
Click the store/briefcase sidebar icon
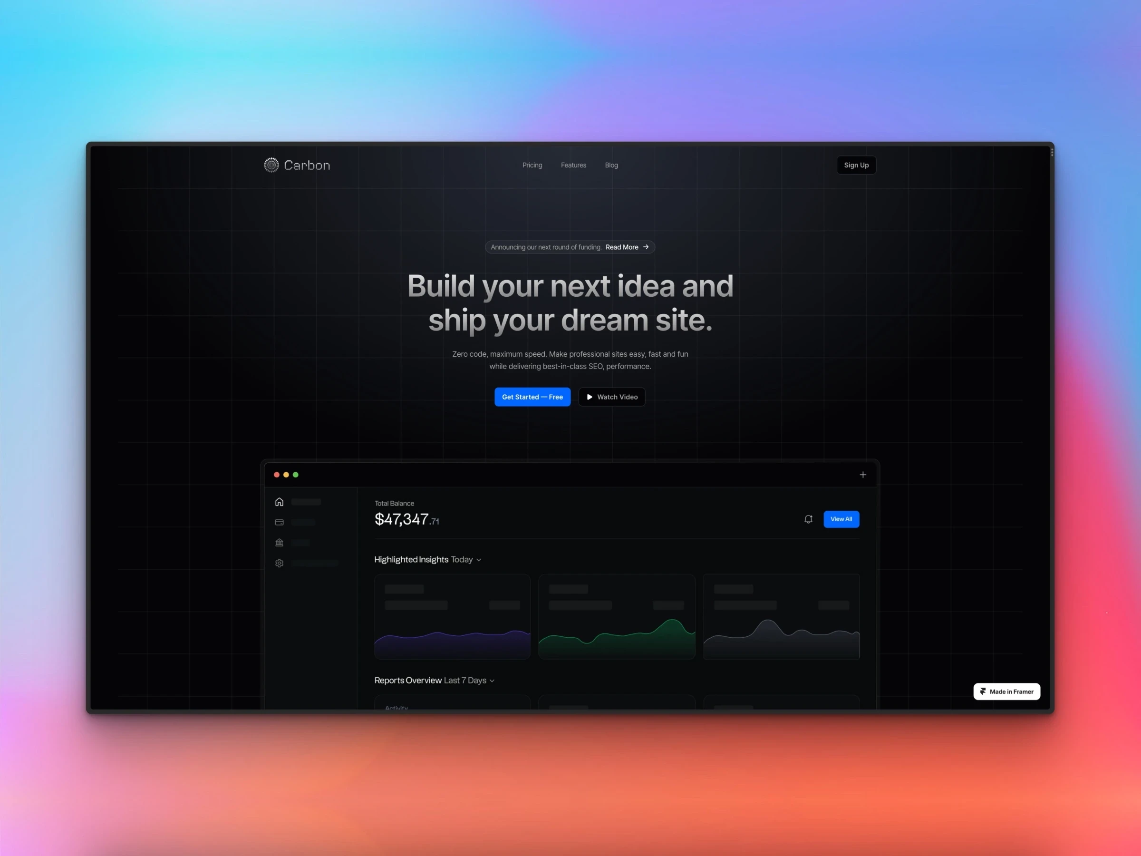[280, 542]
